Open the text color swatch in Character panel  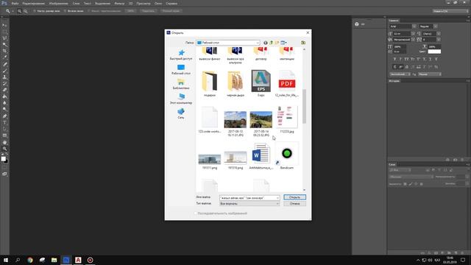(x=434, y=52)
